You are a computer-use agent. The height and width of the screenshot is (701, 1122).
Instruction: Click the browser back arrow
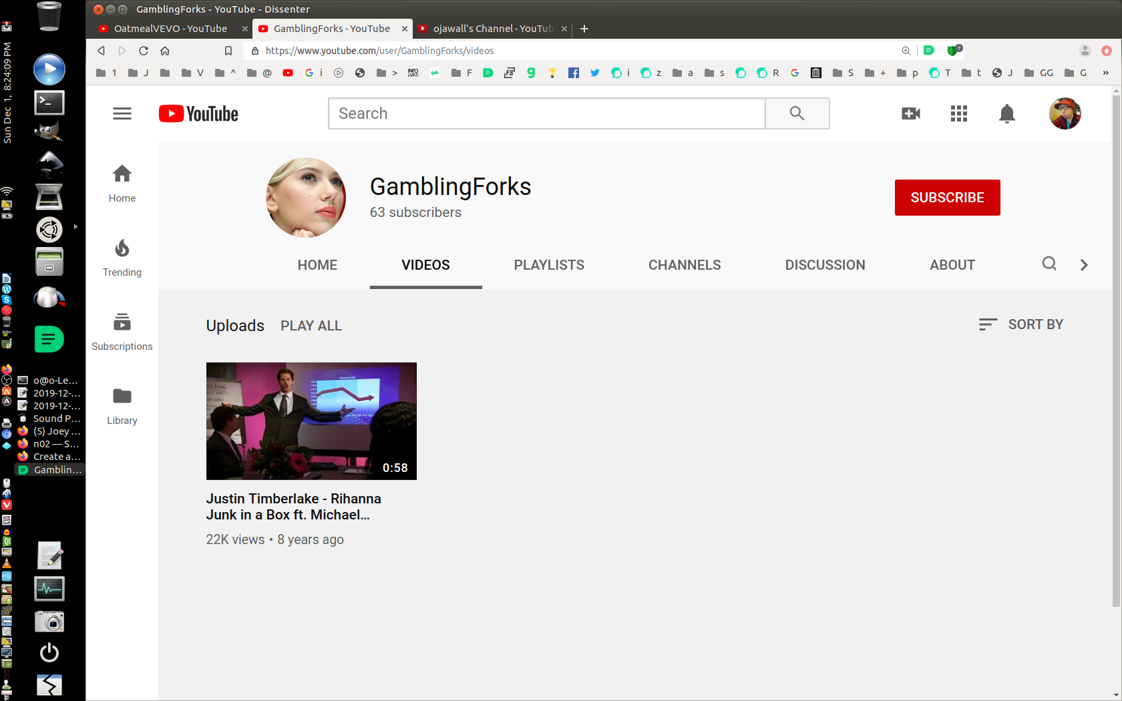(x=101, y=51)
